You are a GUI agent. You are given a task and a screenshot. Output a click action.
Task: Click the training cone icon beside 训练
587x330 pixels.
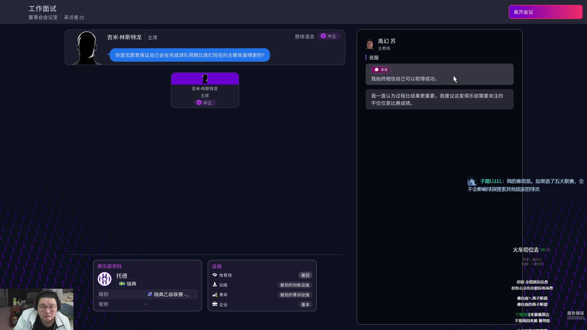(215, 285)
